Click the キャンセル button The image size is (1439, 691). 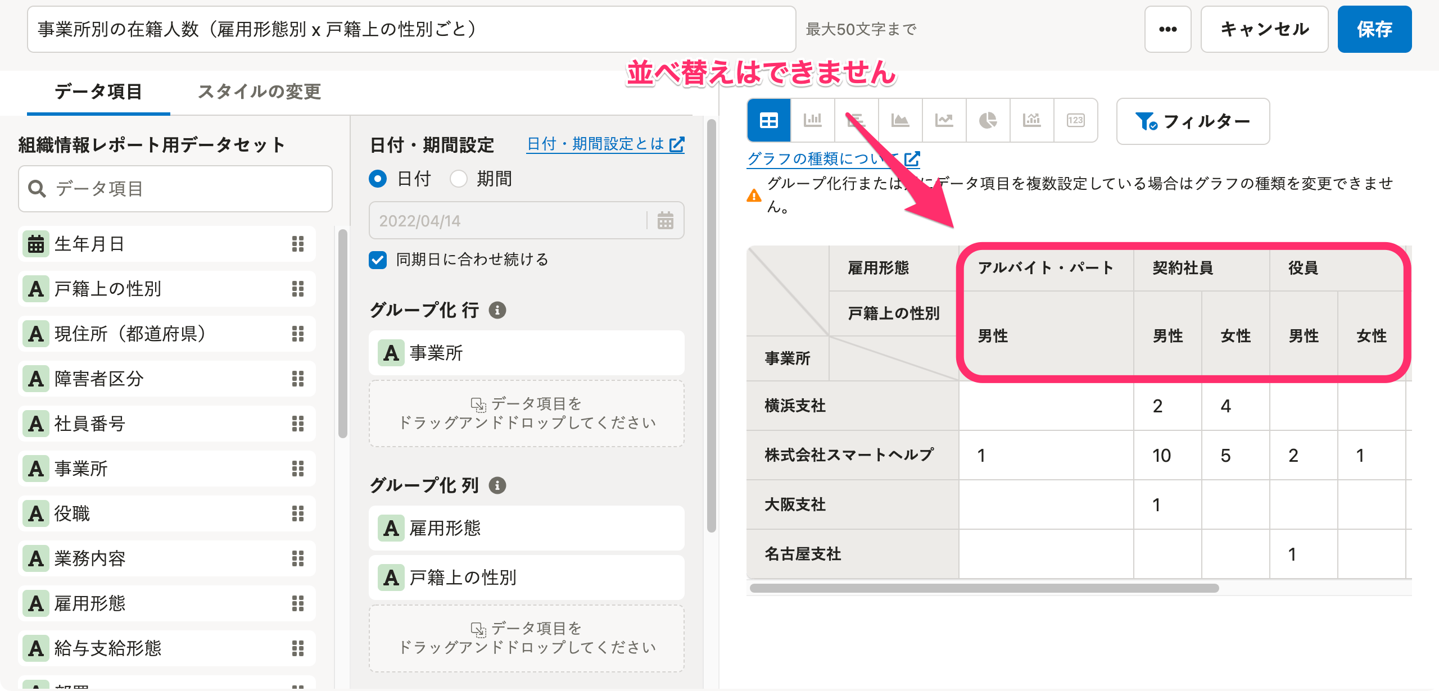pyautogui.click(x=1264, y=29)
